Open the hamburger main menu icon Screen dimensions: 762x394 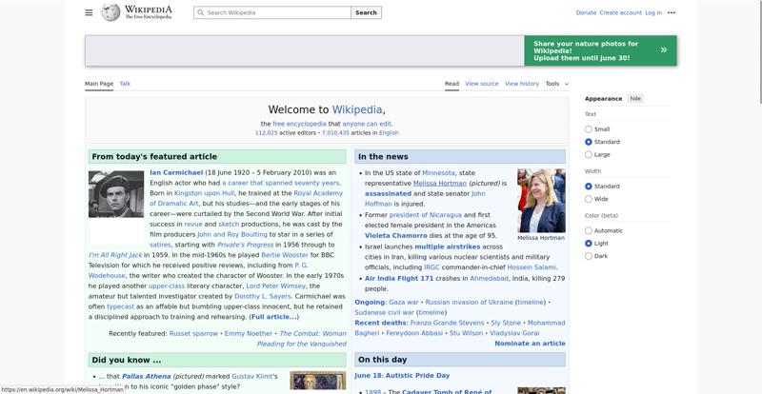point(89,12)
